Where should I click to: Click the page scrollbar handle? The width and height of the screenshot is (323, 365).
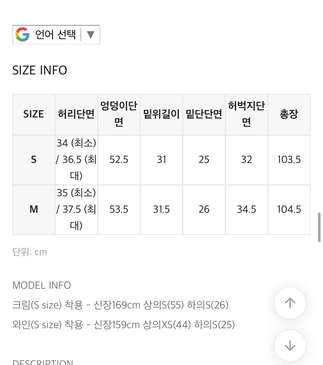click(x=319, y=227)
